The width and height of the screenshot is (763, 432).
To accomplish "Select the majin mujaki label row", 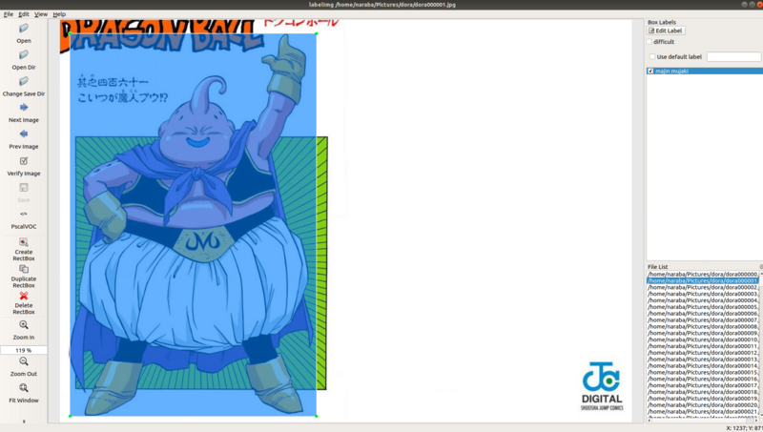I will 705,71.
